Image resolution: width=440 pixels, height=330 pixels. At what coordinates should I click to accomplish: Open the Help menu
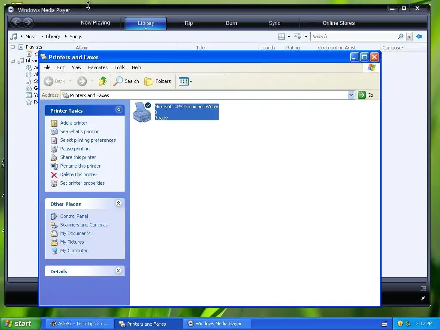[136, 67]
